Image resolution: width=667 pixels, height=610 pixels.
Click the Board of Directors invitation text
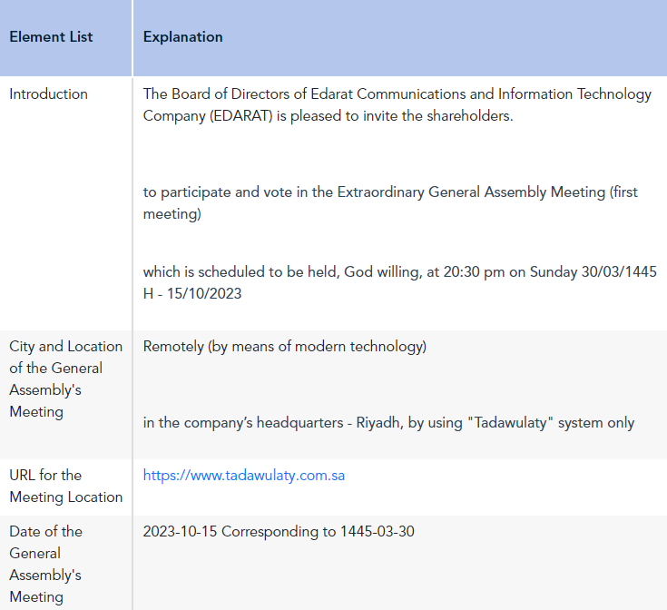(x=397, y=104)
